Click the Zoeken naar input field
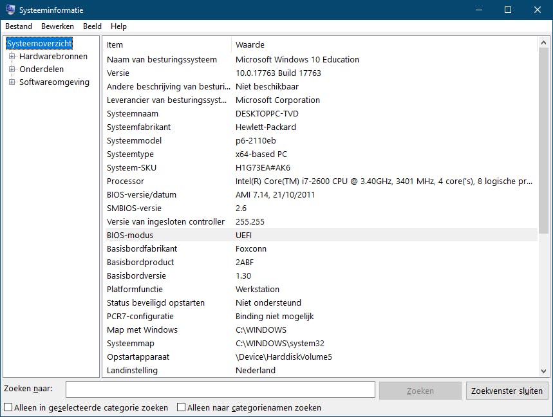Viewport: 553px width, 417px height. [x=220, y=389]
